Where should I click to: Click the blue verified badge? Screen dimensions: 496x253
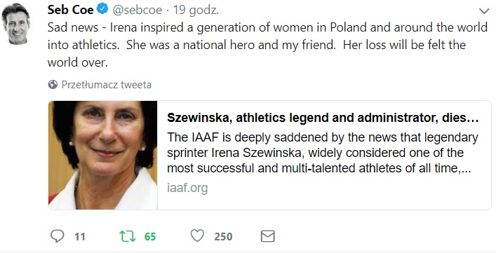(x=102, y=10)
